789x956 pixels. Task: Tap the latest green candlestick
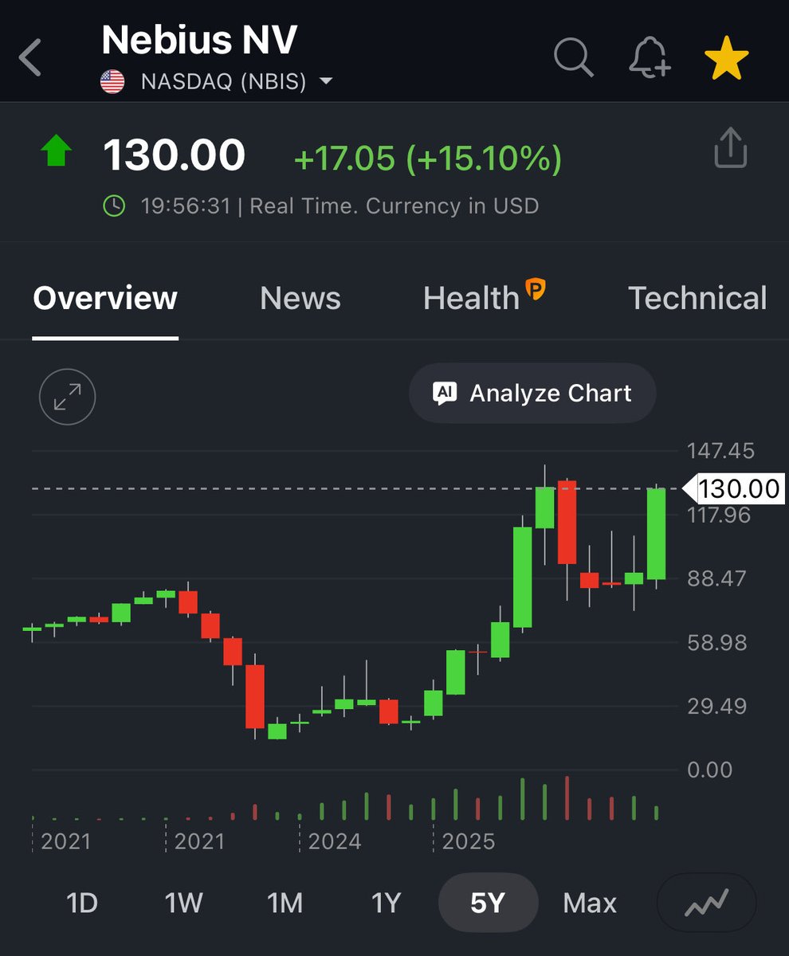pos(656,534)
